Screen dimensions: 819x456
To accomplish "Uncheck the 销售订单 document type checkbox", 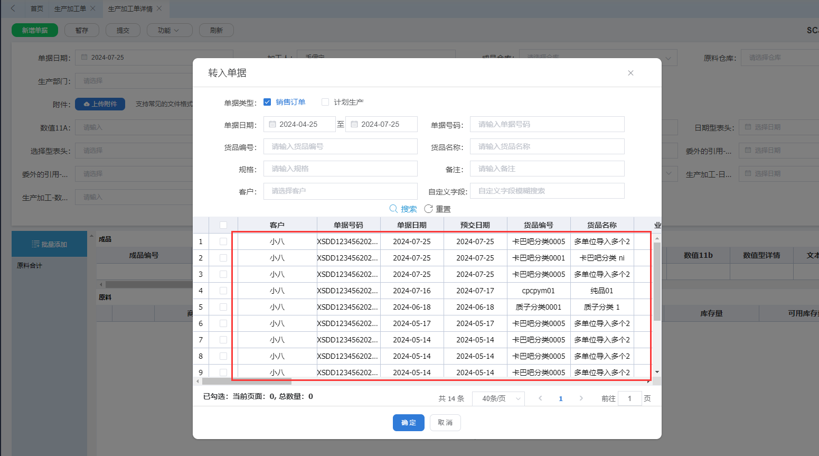I will 267,102.
